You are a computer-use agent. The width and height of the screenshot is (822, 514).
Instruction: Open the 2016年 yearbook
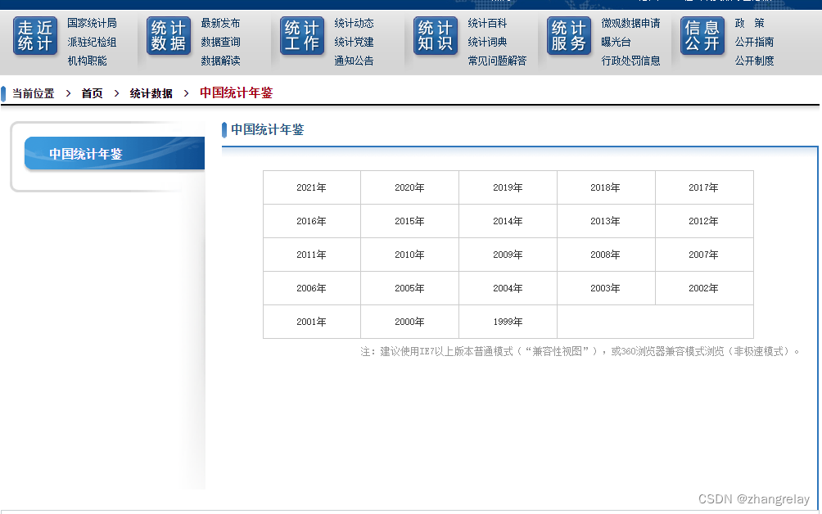[311, 221]
